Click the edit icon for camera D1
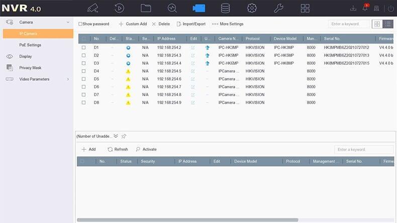Screen dimensions: 397x223 click(x=192, y=48)
